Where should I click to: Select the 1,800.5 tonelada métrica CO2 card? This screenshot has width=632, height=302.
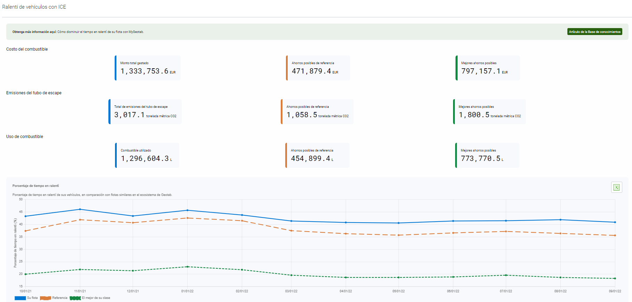[490, 112]
